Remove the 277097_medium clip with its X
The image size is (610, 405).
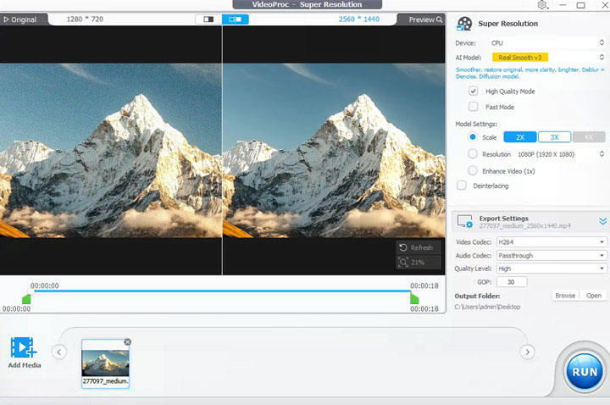pos(128,342)
